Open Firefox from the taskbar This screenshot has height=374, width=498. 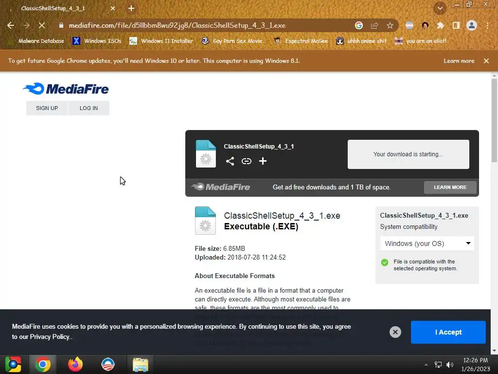[75, 364]
